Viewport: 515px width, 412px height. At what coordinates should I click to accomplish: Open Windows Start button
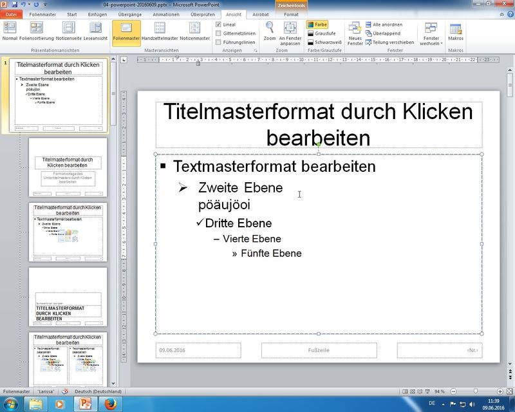click(11, 404)
